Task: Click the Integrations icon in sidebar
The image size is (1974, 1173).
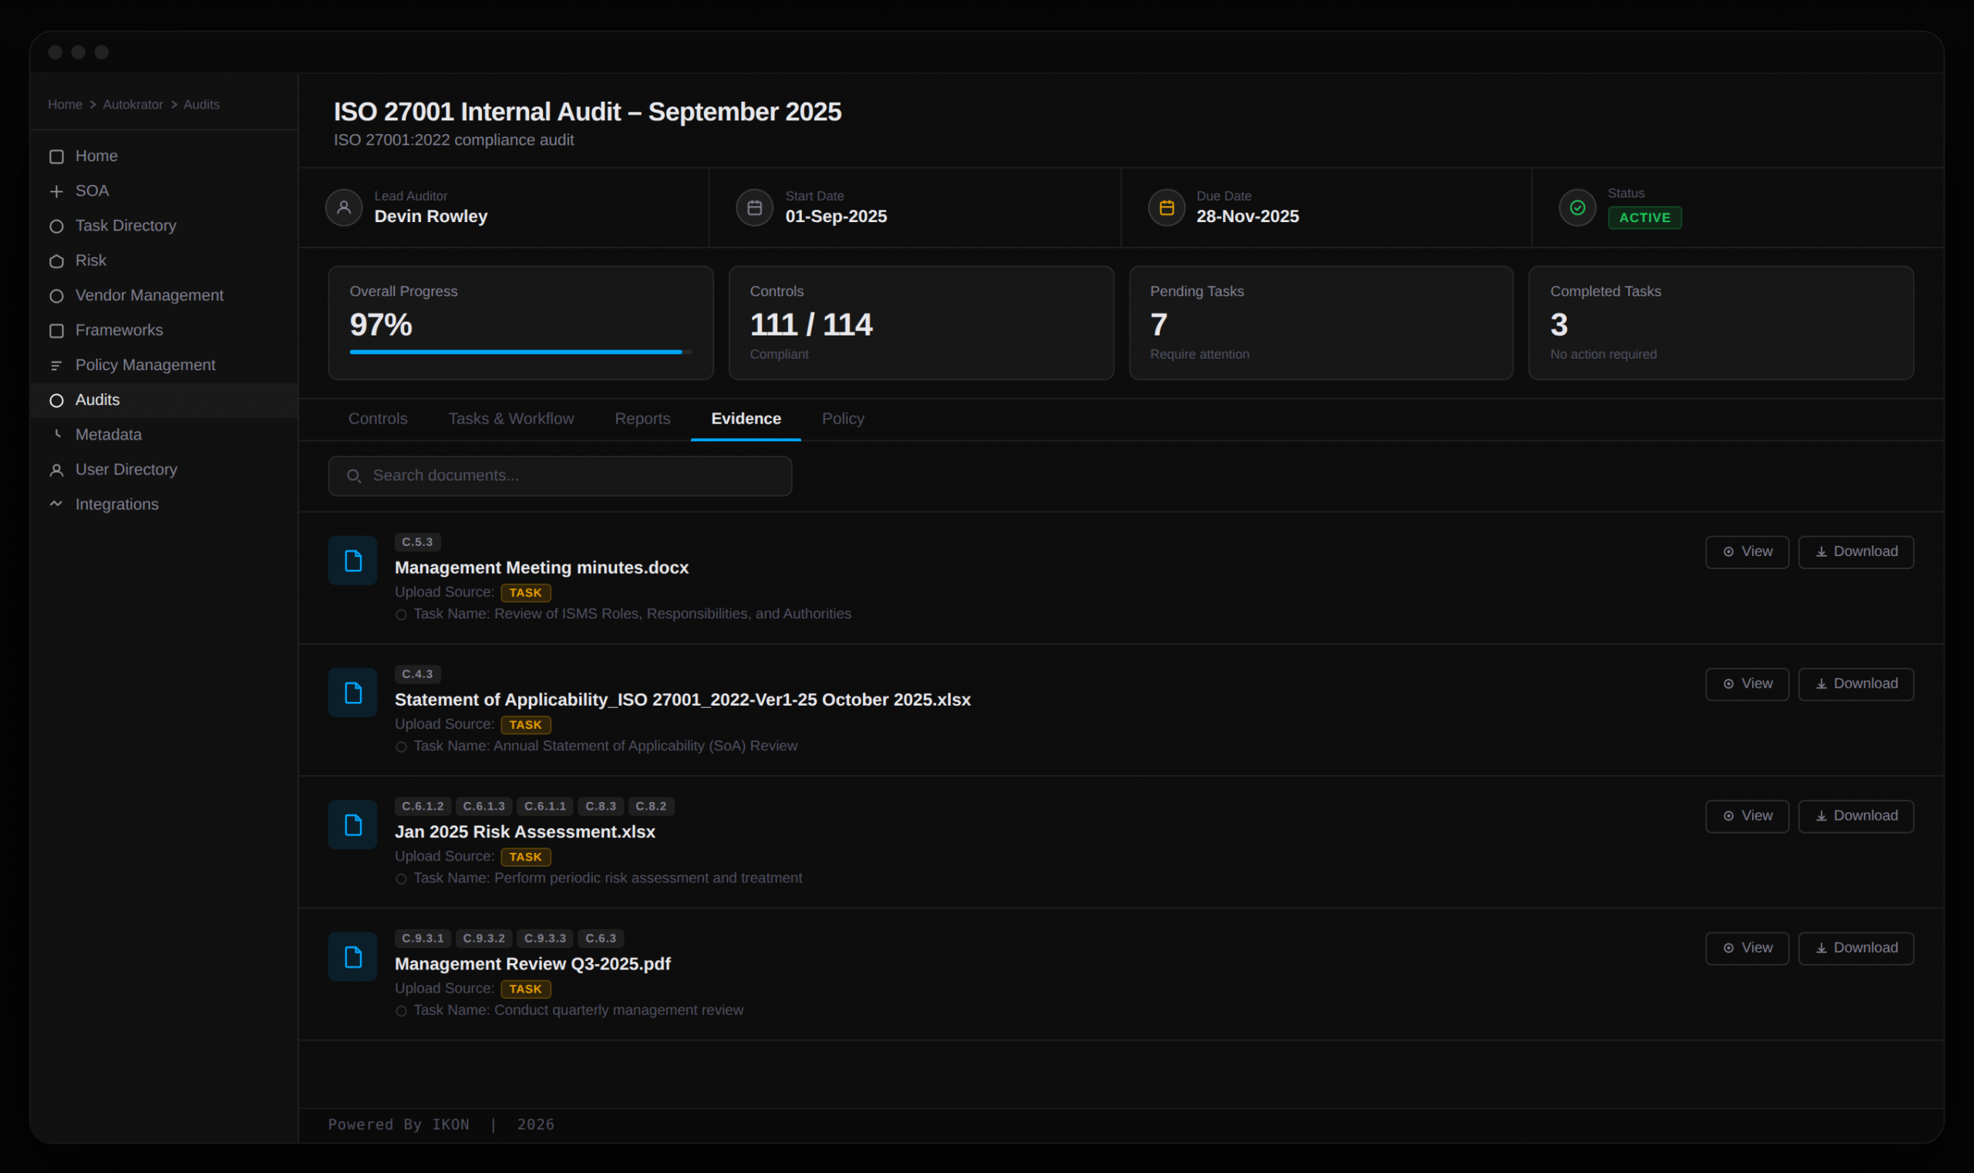Action: [x=56, y=504]
